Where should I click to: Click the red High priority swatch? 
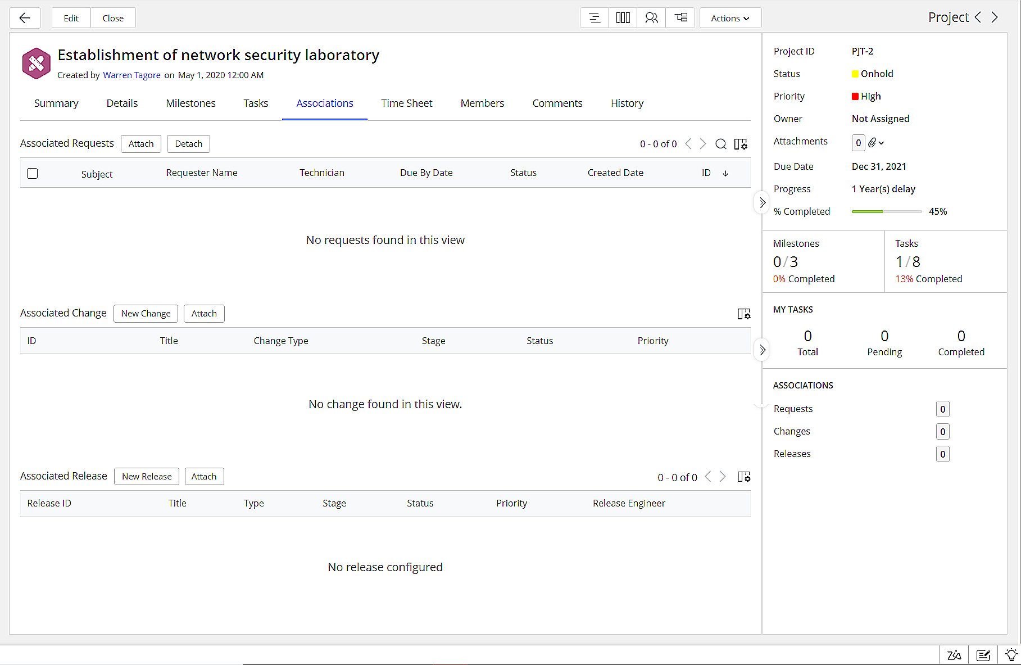tap(855, 96)
